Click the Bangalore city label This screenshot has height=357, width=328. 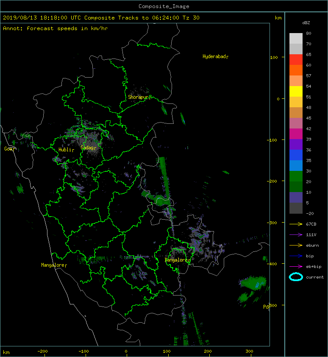click(176, 260)
